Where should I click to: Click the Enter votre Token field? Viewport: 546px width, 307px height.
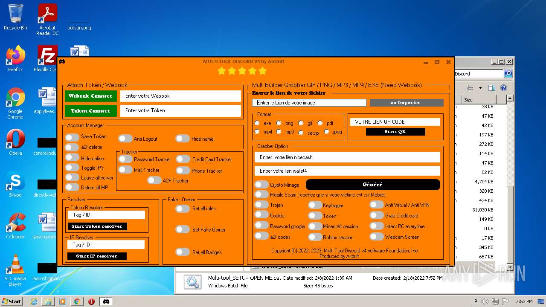pos(181,110)
